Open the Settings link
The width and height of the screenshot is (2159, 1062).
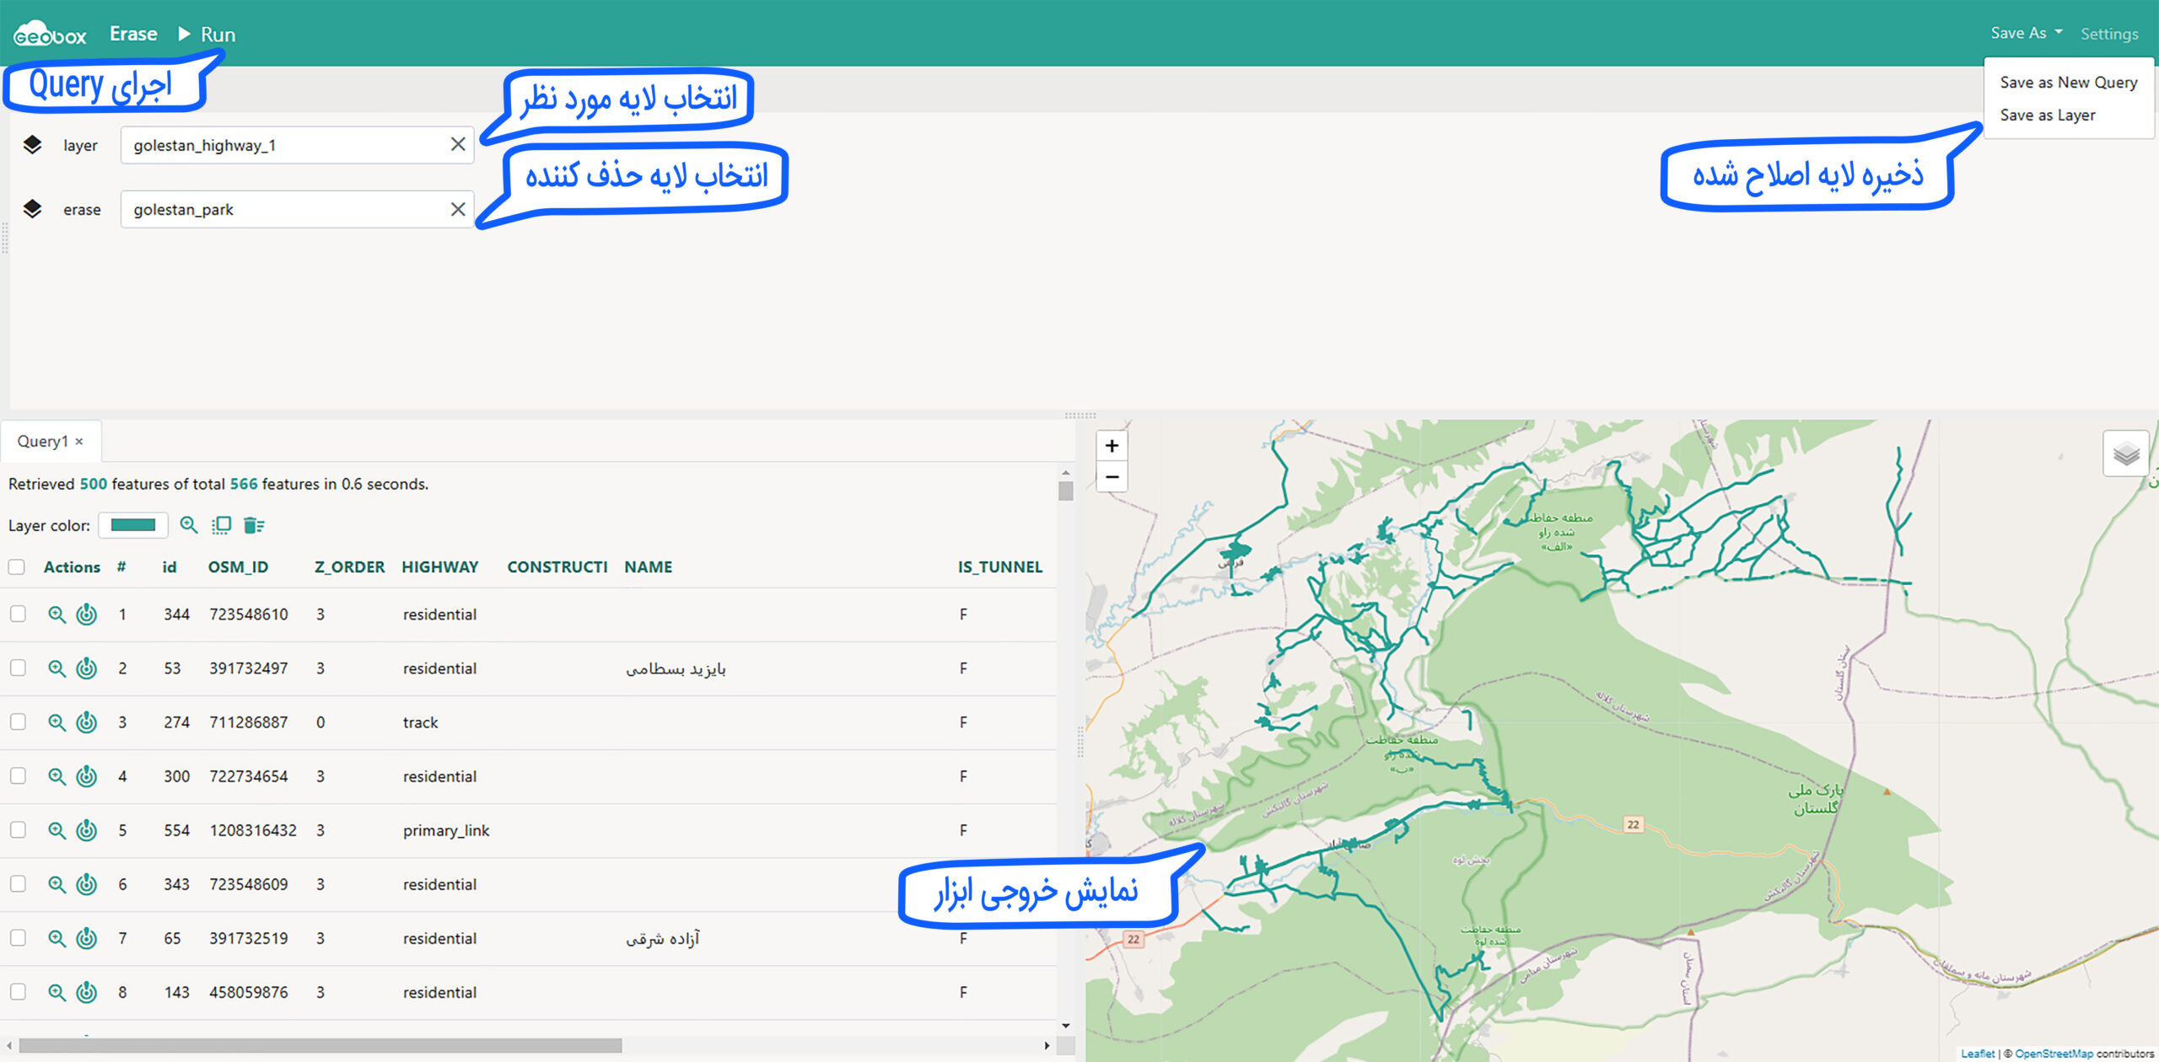[x=2108, y=34]
